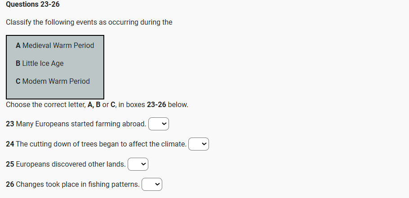Viewport: 409px width, 198px height.
Task: Click the bold question number 23
Action: [10, 124]
